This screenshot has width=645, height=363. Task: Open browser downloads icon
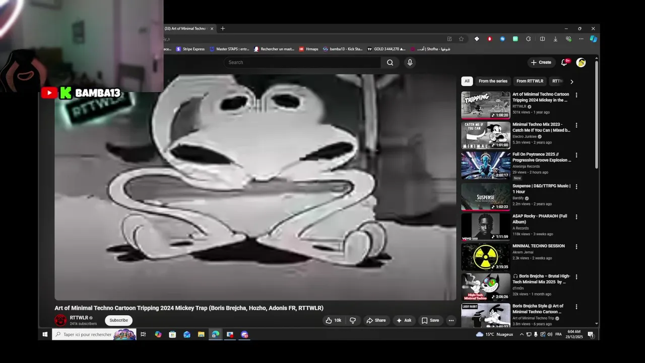click(555, 39)
